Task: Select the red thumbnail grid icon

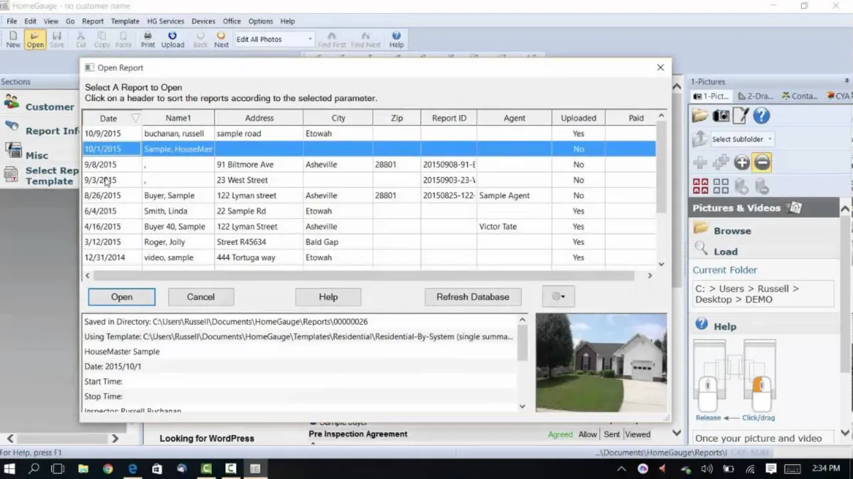Action: pos(701,186)
